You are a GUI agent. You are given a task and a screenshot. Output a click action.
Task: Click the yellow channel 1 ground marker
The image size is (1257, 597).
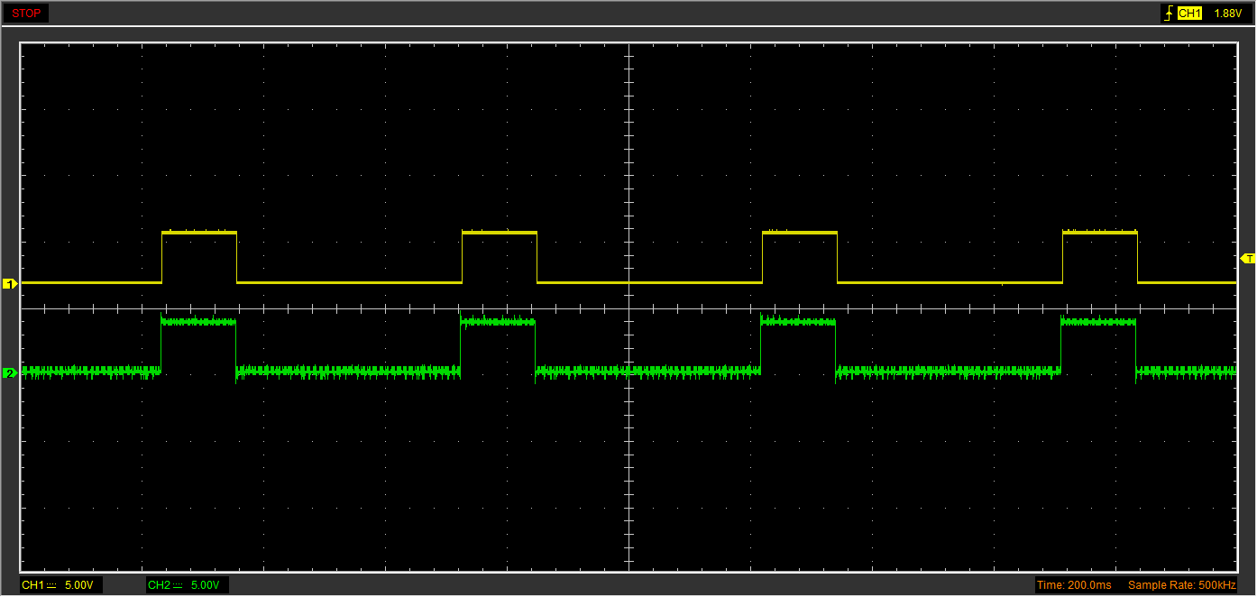pos(10,284)
